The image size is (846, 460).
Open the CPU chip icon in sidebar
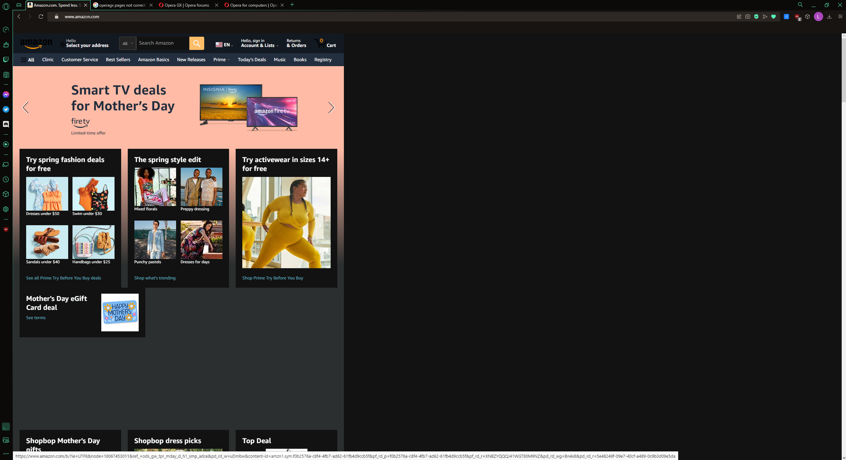point(6,75)
